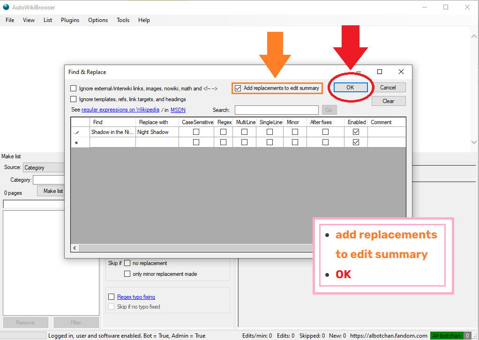This screenshot has width=479, height=340.
Task: Click the new row asterisk marker
Action: coord(76,142)
